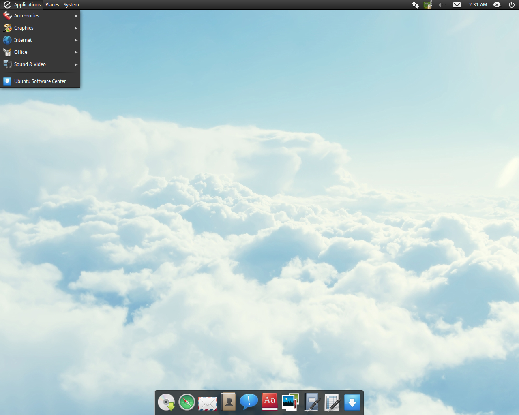Open the mail envelope app in the dock
519x415 pixels.
tap(208, 403)
